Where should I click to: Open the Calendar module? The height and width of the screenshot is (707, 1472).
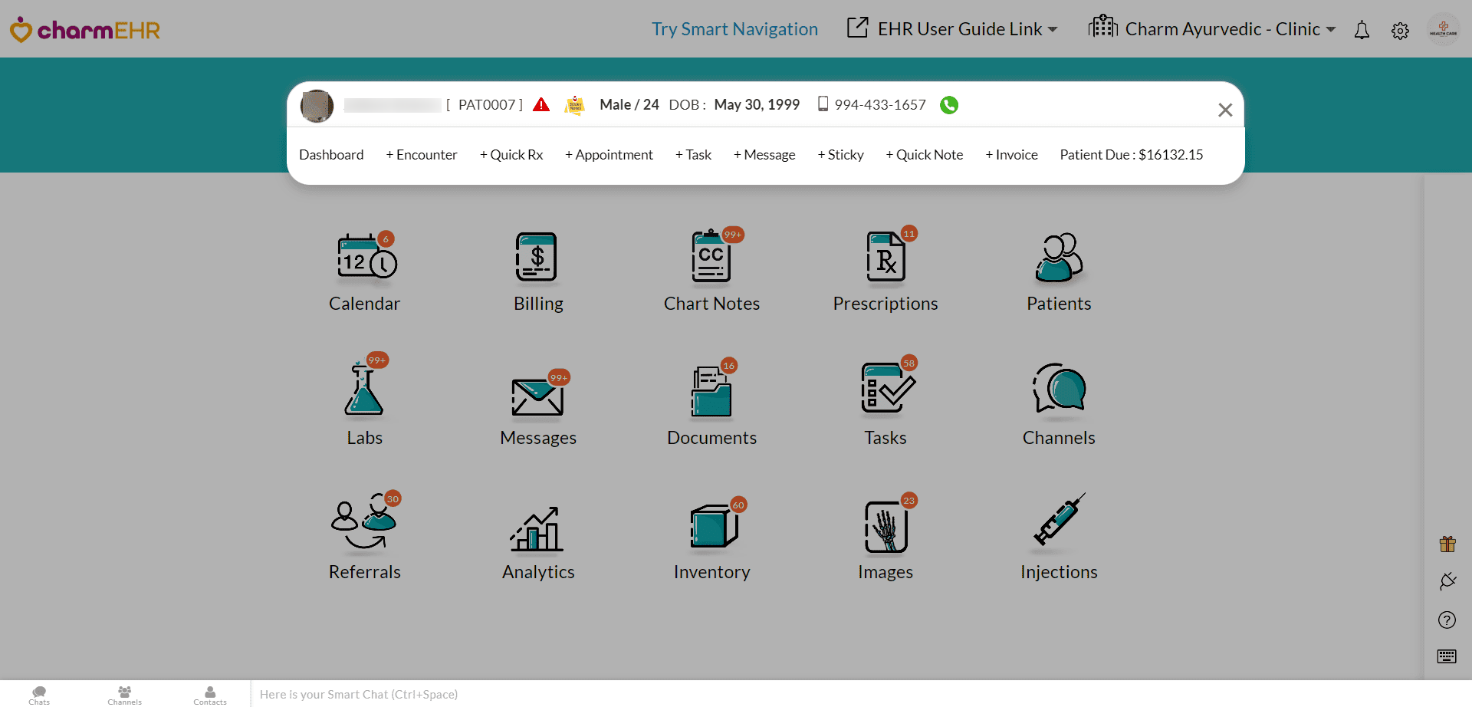point(364,268)
